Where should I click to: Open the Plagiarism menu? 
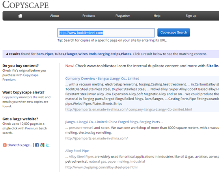(123, 16)
